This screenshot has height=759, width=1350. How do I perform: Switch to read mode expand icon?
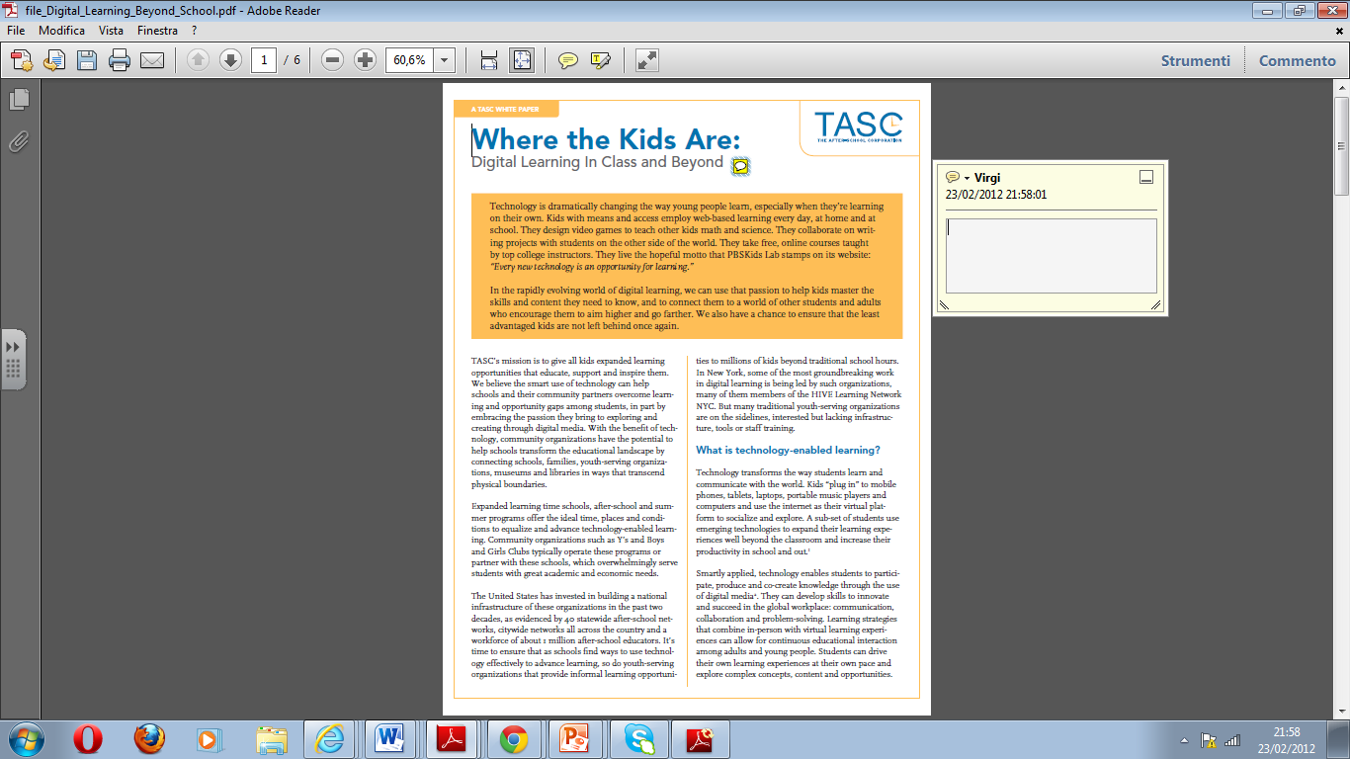pyautogui.click(x=647, y=60)
